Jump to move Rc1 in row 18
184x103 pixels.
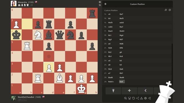[x=110, y=35]
